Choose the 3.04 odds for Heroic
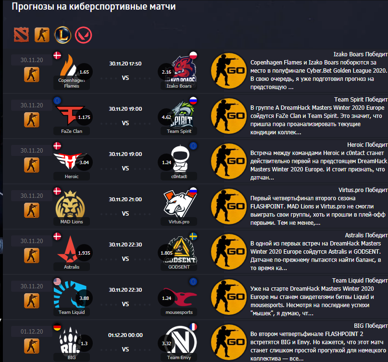 (84, 163)
